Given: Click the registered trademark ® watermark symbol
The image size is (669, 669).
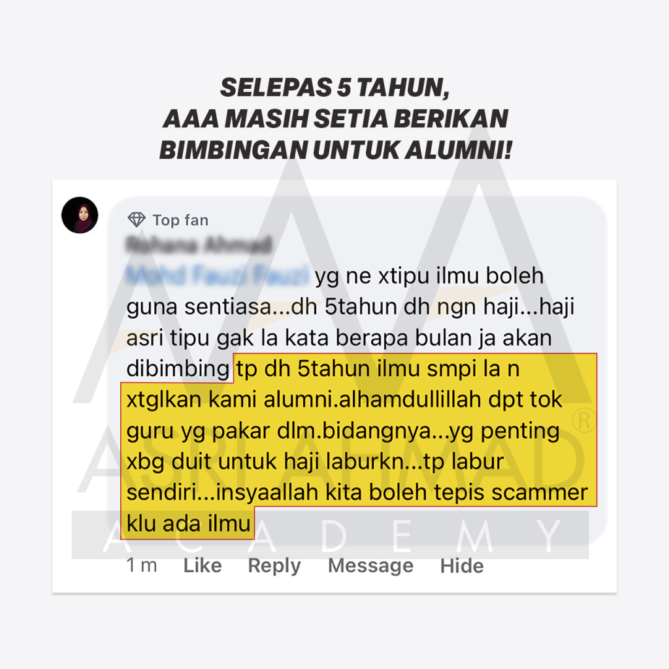Looking at the screenshot, I should pyautogui.click(x=584, y=421).
